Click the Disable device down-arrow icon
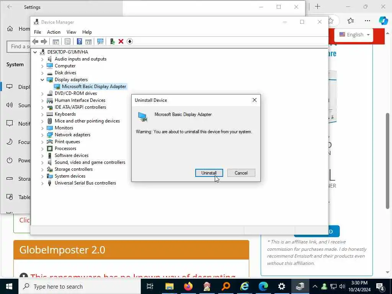392x294 pixels. point(129,41)
